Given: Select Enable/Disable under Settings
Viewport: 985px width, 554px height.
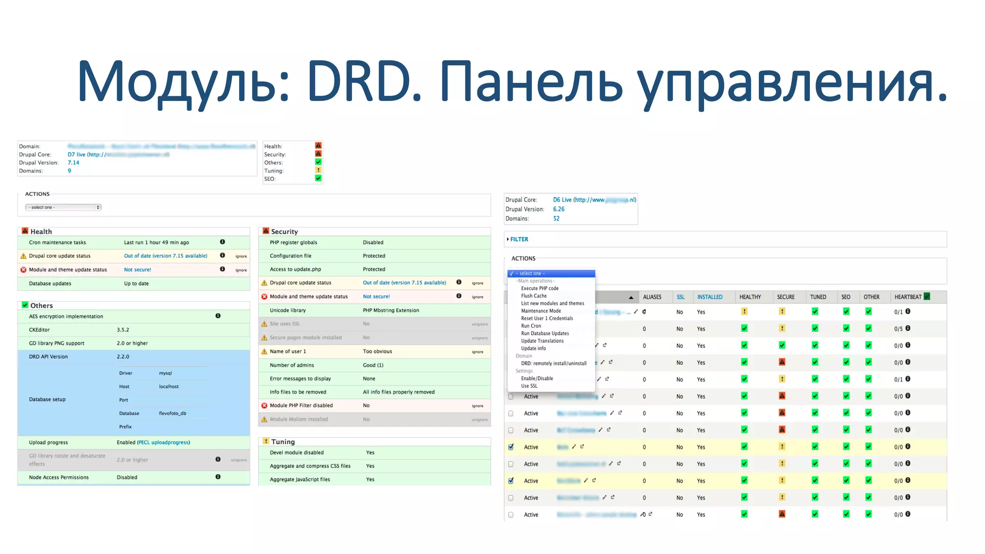Looking at the screenshot, I should point(537,378).
